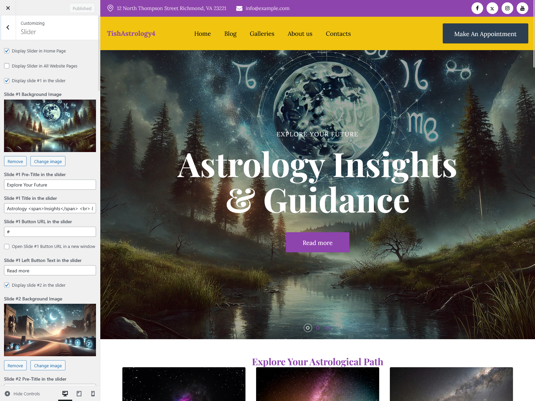Open the YouTube social icon
This screenshot has width=535, height=401.
(522, 8)
